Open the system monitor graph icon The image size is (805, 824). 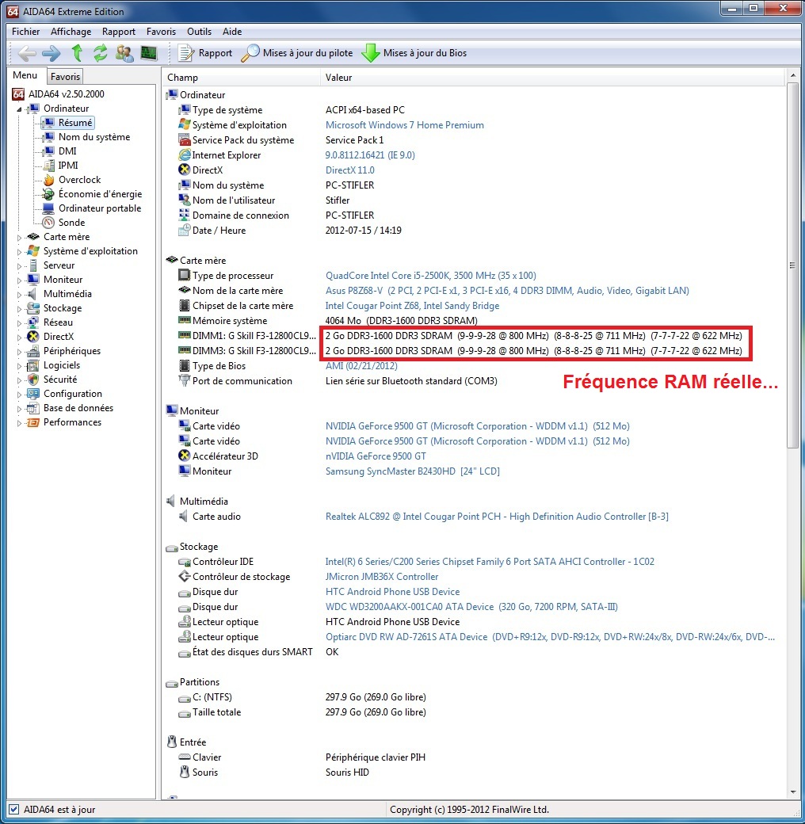coord(148,53)
